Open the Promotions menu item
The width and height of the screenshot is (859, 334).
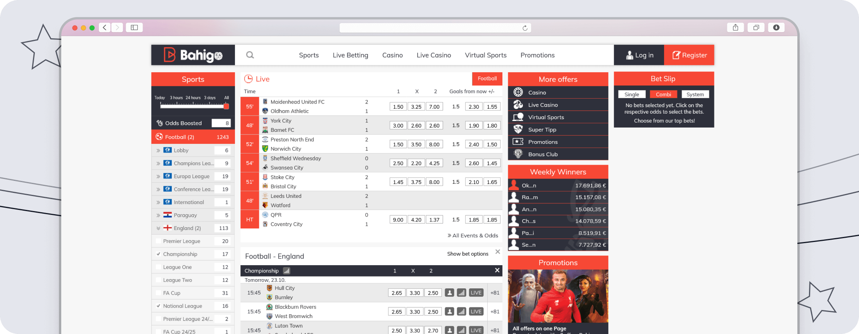tap(538, 55)
